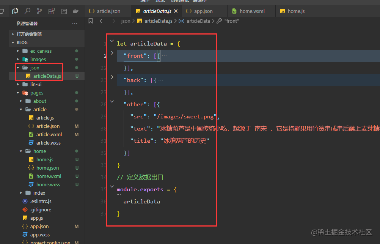Open app.json in the file tree
Image resolution: width=380 pixels, height=244 pixels.
pyautogui.click(x=47, y=226)
